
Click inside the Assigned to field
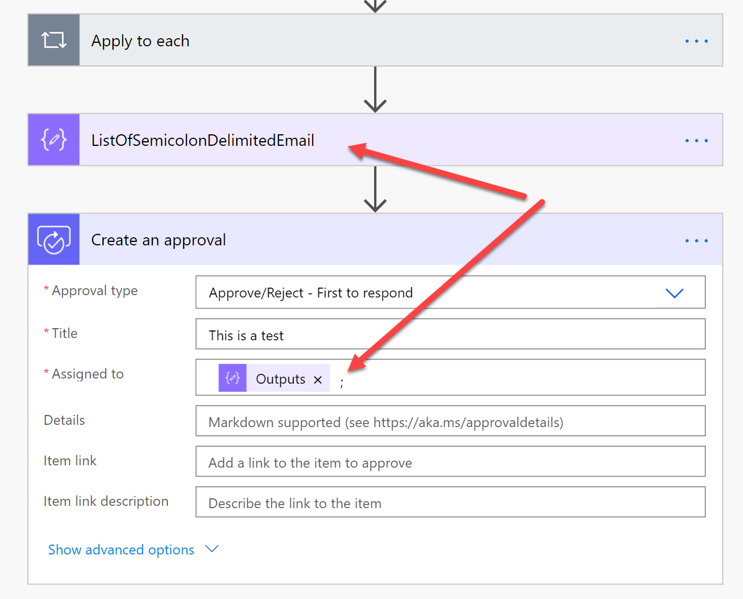point(521,378)
